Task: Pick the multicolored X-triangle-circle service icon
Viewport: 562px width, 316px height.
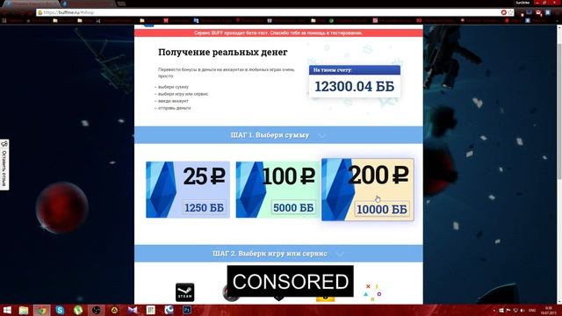Action: (x=372, y=292)
